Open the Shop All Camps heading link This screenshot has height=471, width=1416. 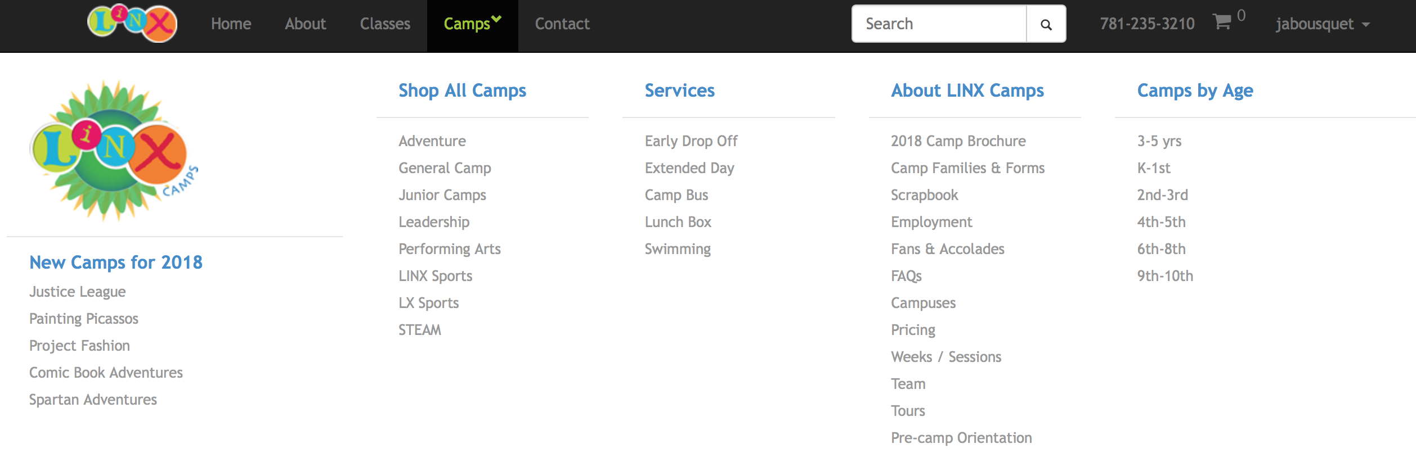(x=462, y=90)
